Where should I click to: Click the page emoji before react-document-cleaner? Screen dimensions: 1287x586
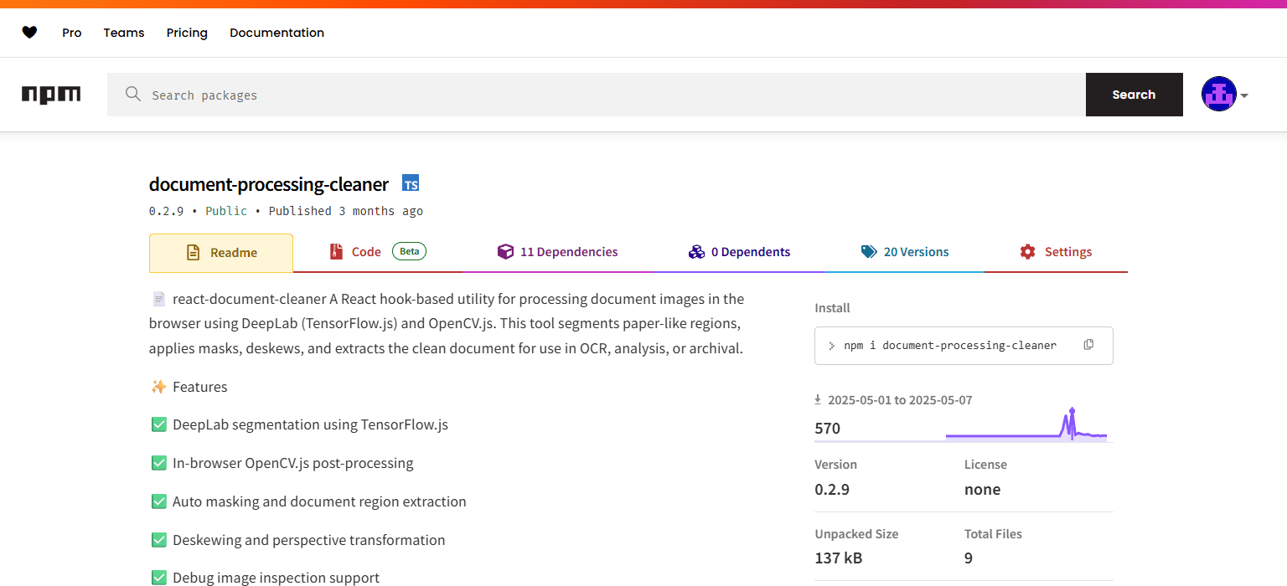point(158,299)
